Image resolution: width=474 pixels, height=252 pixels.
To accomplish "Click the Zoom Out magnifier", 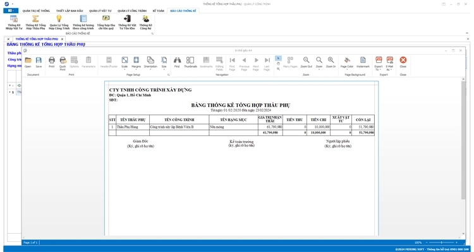I will (306, 62).
